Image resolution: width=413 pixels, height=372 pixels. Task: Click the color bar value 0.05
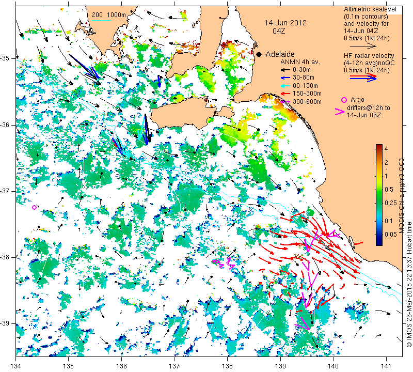point(391,234)
